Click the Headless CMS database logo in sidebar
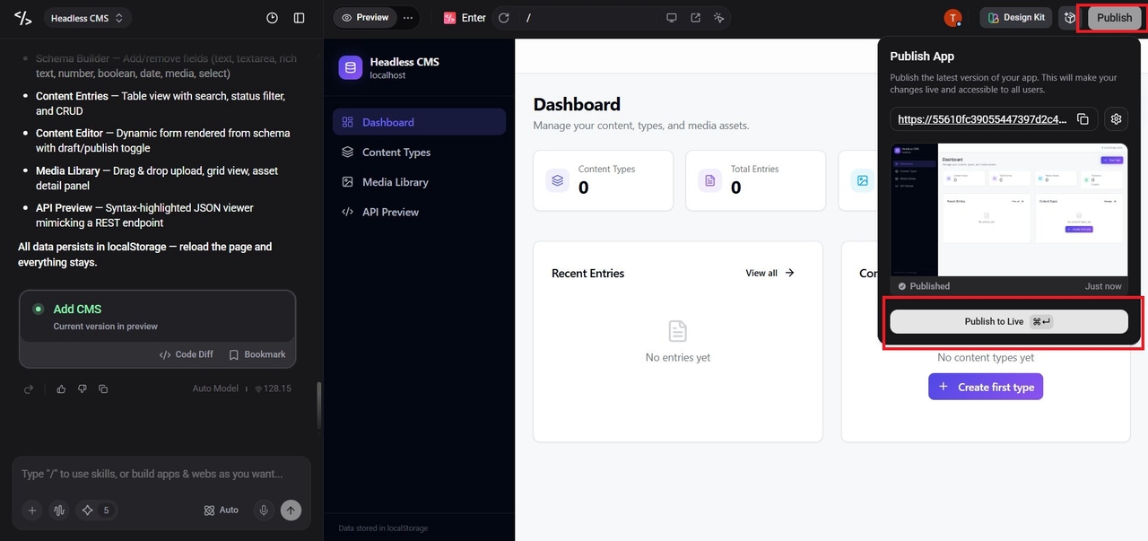 pyautogui.click(x=351, y=67)
